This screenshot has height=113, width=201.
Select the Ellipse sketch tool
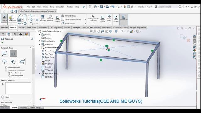tap(31, 20)
